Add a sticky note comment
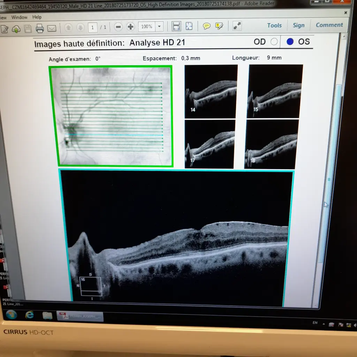 point(207,26)
